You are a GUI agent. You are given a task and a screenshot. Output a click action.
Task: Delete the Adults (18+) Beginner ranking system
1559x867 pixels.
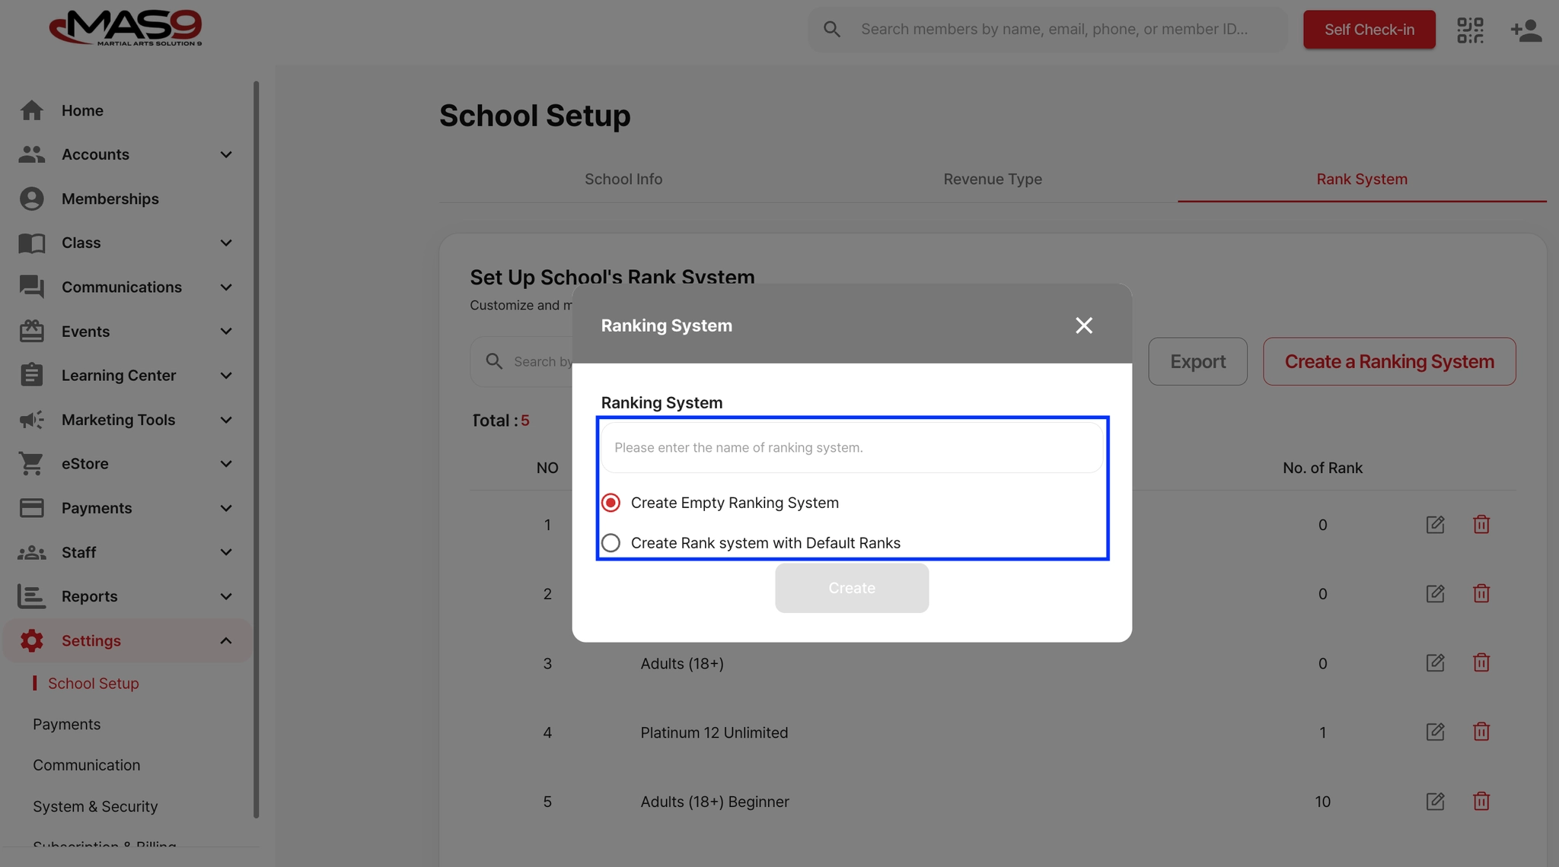tap(1481, 801)
